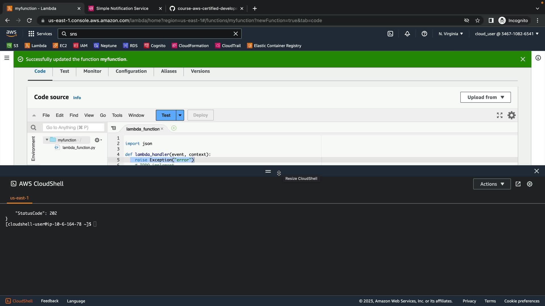Click the Resize CloudShell drag handle
545x306 pixels.
pyautogui.click(x=268, y=171)
